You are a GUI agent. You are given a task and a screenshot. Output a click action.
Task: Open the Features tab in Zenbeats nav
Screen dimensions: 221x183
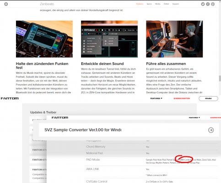tap(140, 4)
